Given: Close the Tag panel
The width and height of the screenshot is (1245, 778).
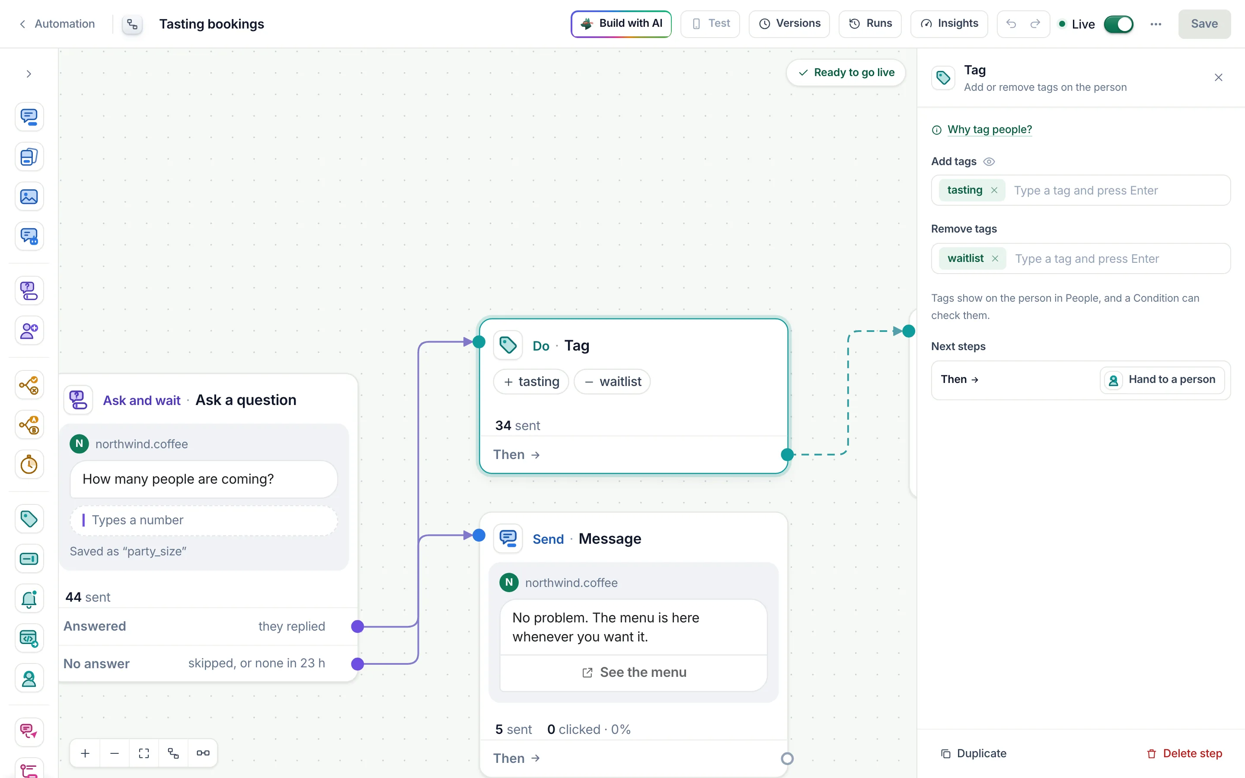Looking at the screenshot, I should [1218, 78].
